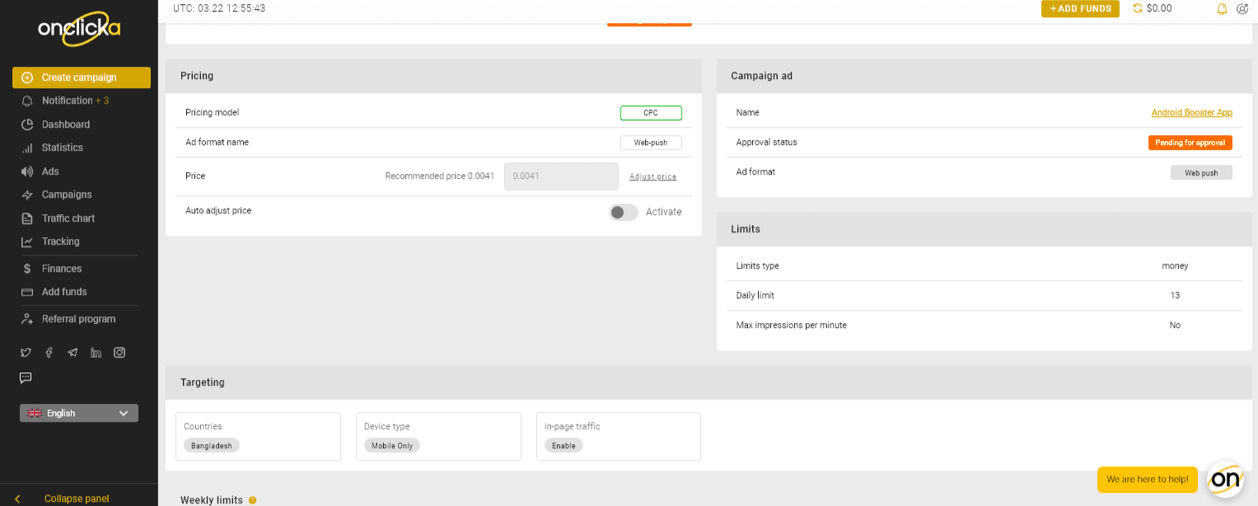Click the price input field
This screenshot has width=1258, height=506.
(x=560, y=176)
